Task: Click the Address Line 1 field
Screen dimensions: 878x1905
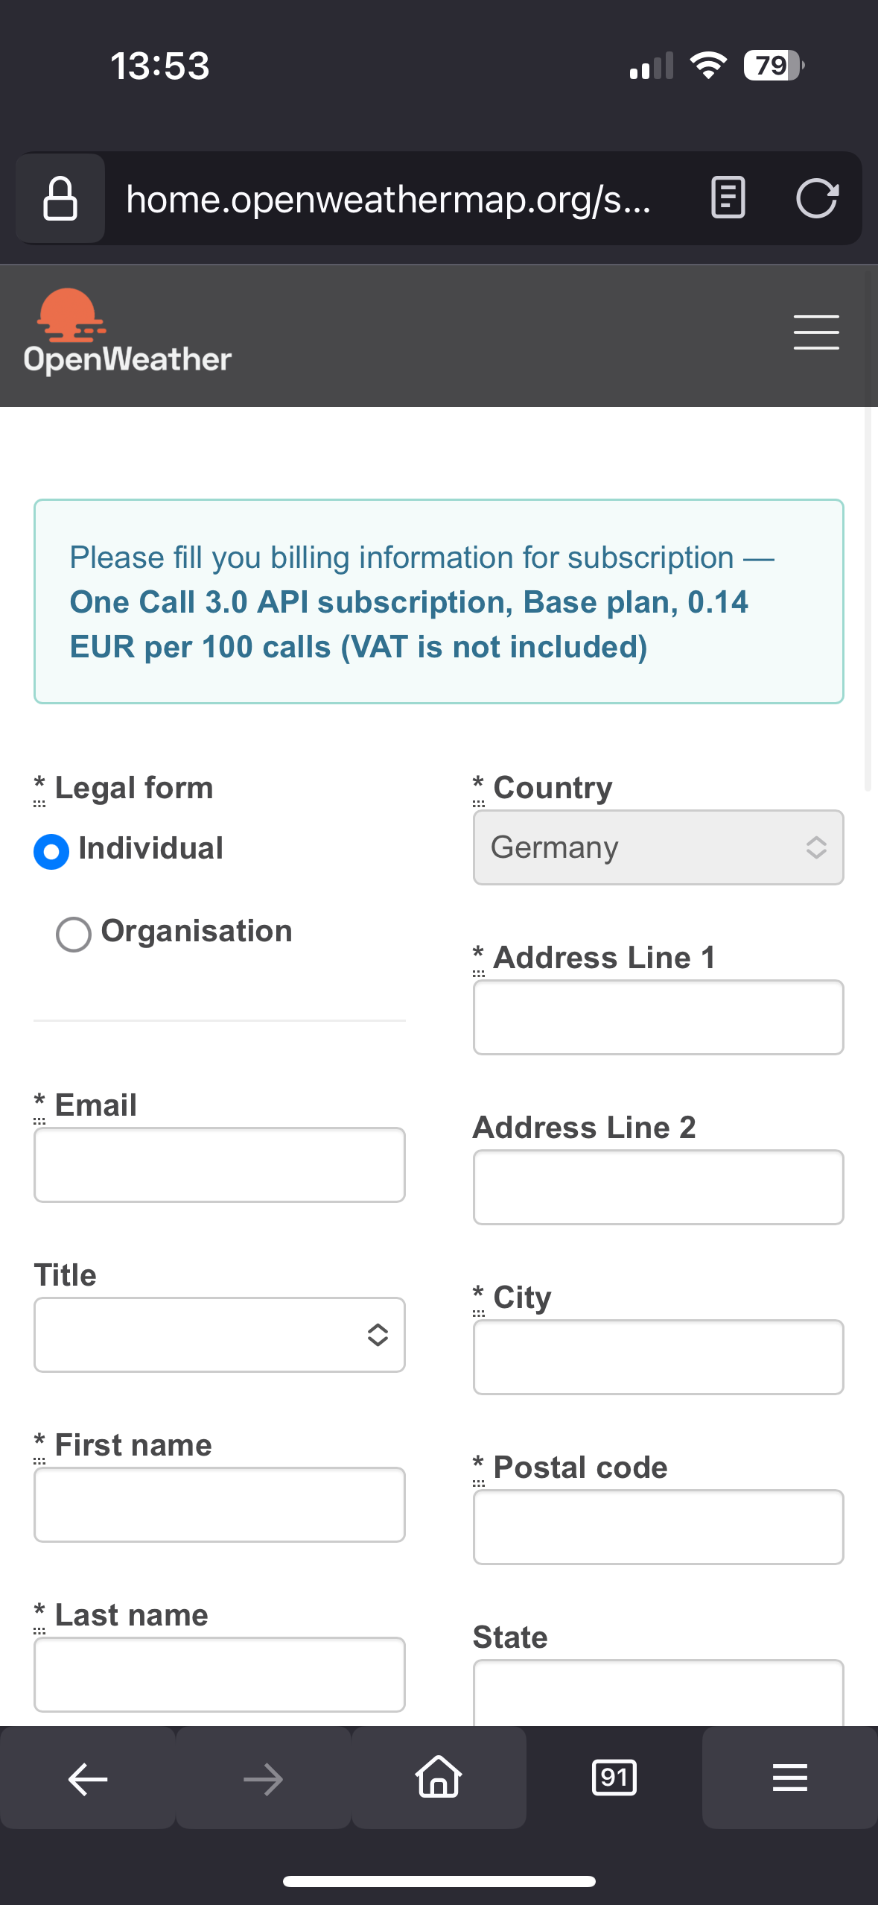Action: click(658, 1017)
